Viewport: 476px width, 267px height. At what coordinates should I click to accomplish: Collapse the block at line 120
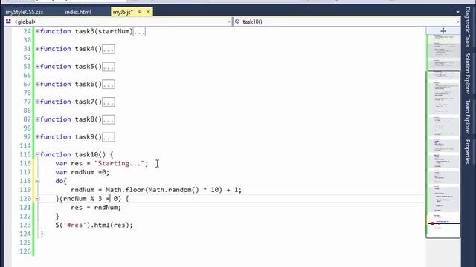[37, 199]
